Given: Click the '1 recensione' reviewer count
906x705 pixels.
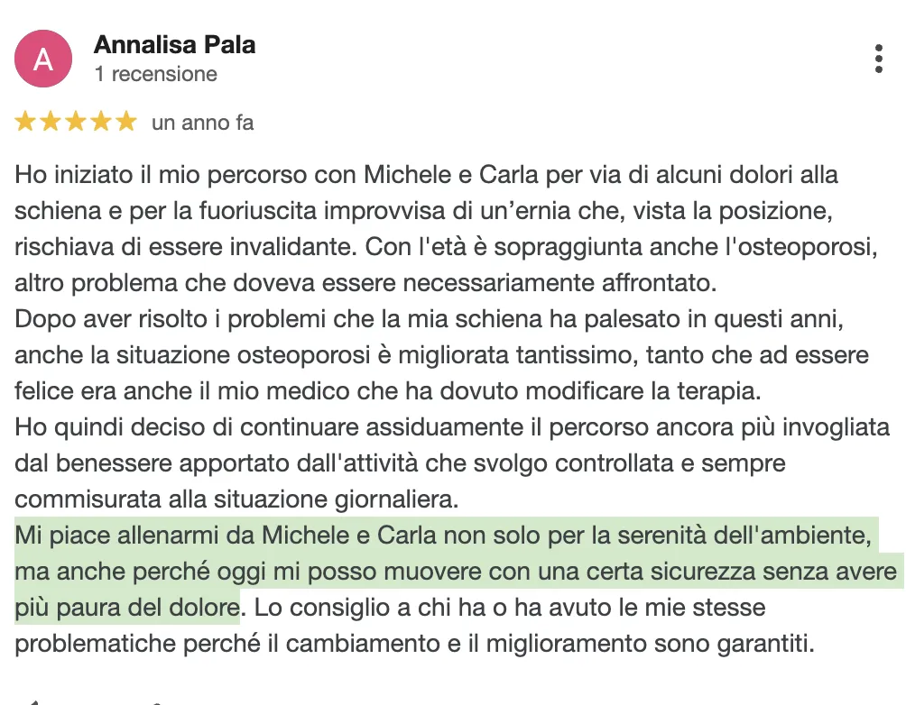Looking at the screenshot, I should [x=156, y=74].
